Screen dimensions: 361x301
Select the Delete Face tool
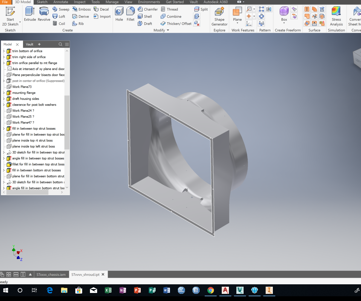197,24
